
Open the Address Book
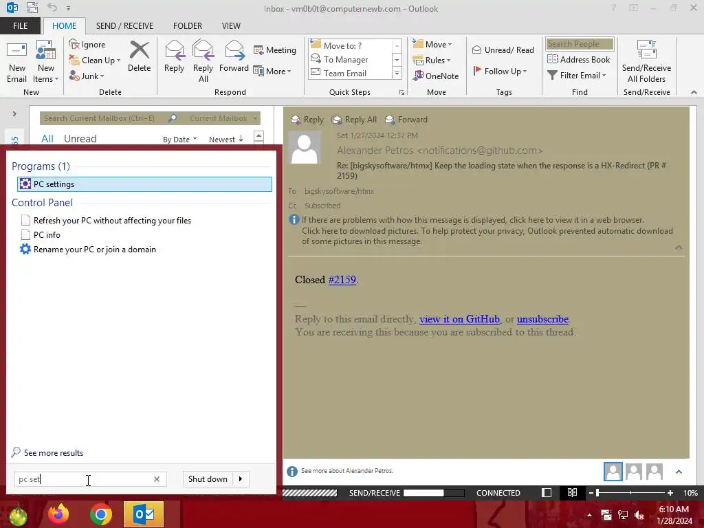pyautogui.click(x=579, y=59)
